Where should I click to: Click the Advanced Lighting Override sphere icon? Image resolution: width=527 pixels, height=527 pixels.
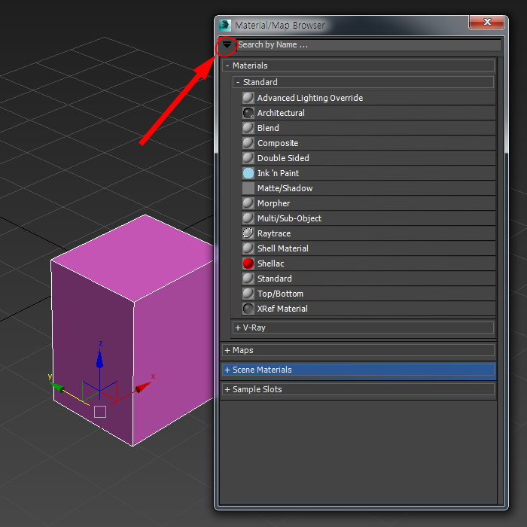pos(248,98)
